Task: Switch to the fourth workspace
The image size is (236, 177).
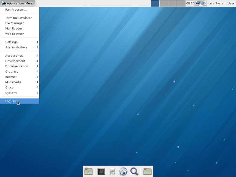Action: (181, 4)
